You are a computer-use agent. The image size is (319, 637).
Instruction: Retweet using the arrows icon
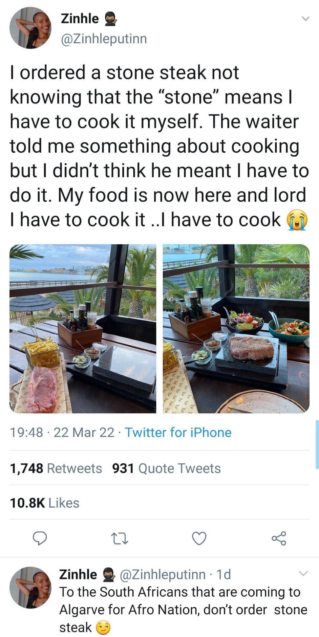click(x=119, y=538)
